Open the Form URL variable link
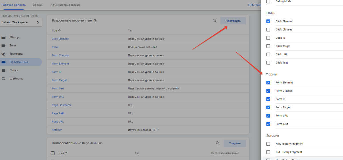This screenshot has width=343, height=160. pos(58,97)
